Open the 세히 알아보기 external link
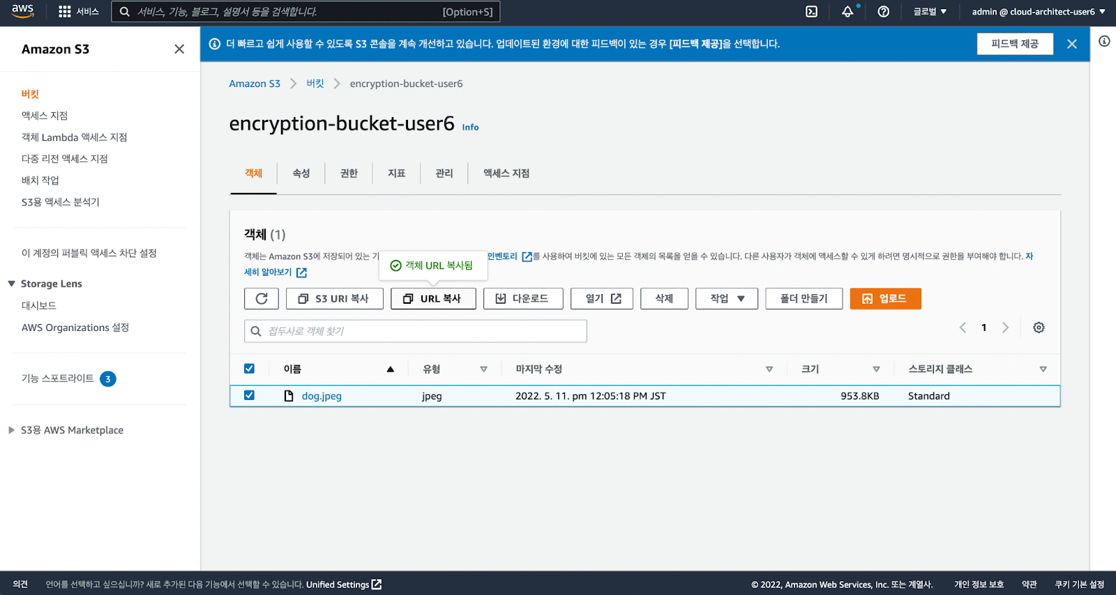Image resolution: width=1116 pixels, height=595 pixels. coord(276,272)
